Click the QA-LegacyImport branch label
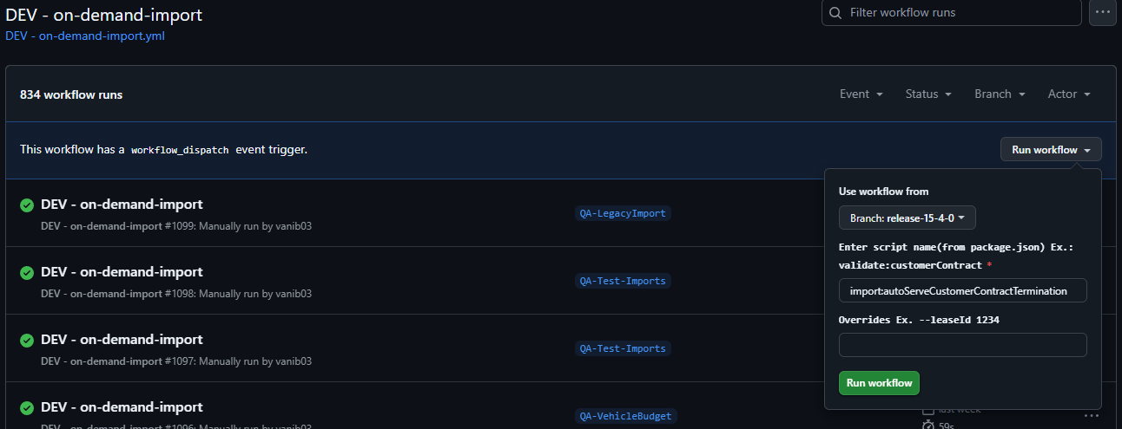The width and height of the screenshot is (1122, 429). coord(623,213)
